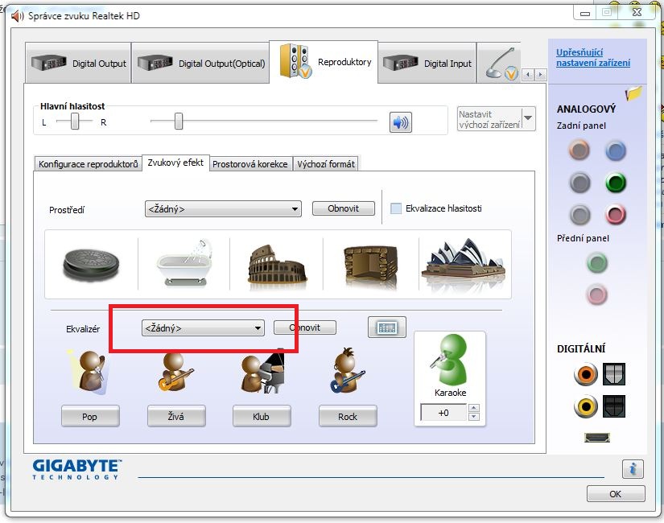Click the Pop singer figure icon
Image resolution: width=664 pixels, height=523 pixels.
pyautogui.click(x=89, y=372)
